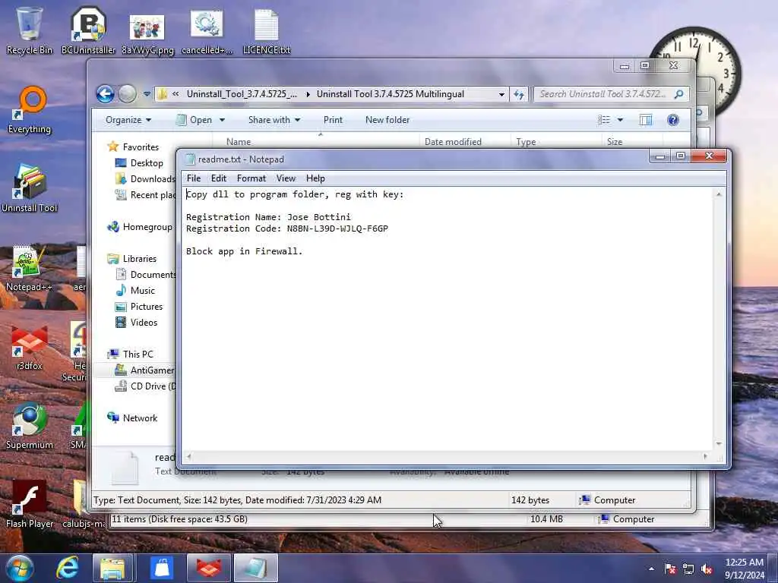Refresh the Explorer address bar
Image resolution: width=778 pixels, height=583 pixels.
[519, 94]
